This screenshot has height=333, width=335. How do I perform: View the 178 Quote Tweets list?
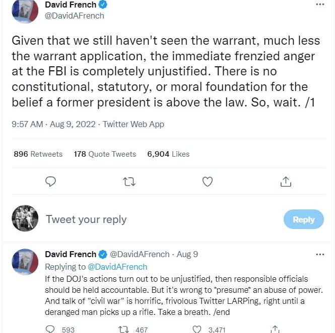point(105,154)
